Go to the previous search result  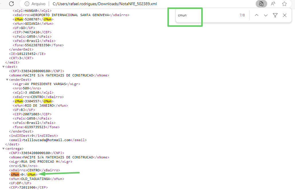256,15
